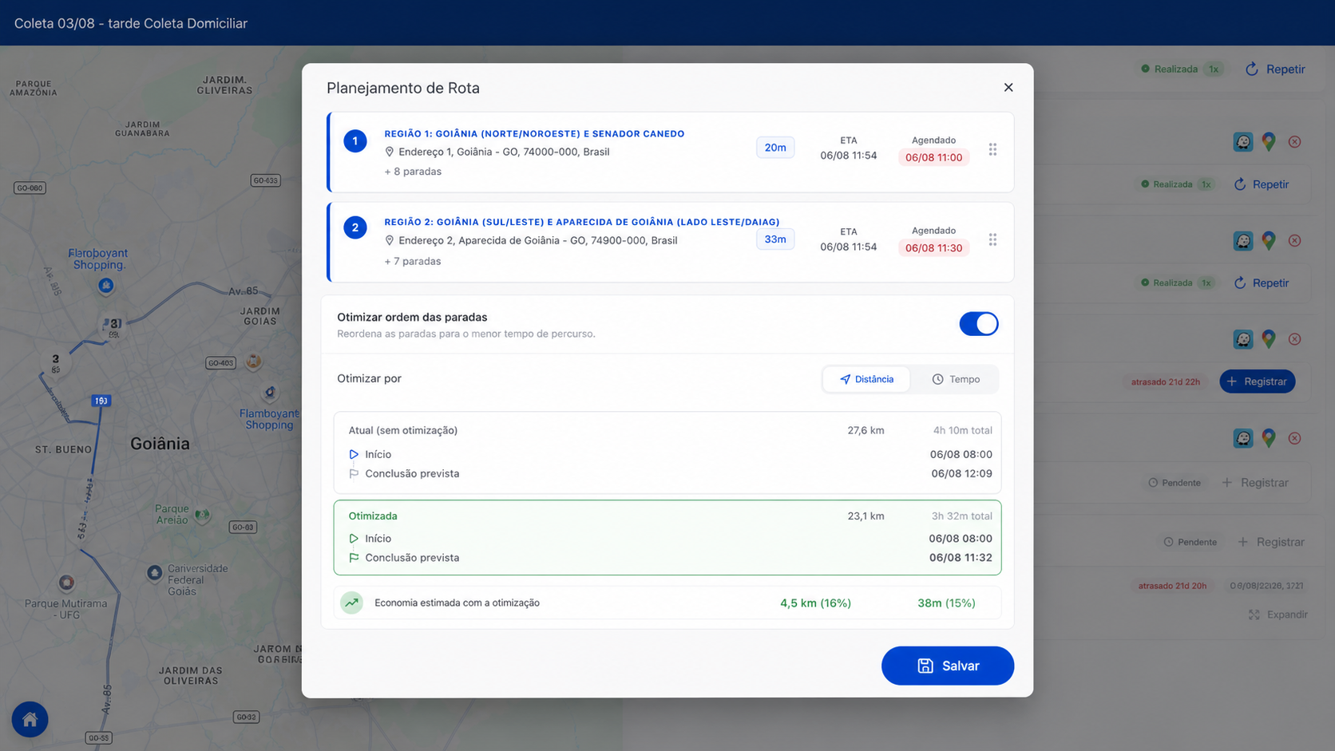
Task: Click the Início play icon in Atual card
Action: [x=354, y=454]
